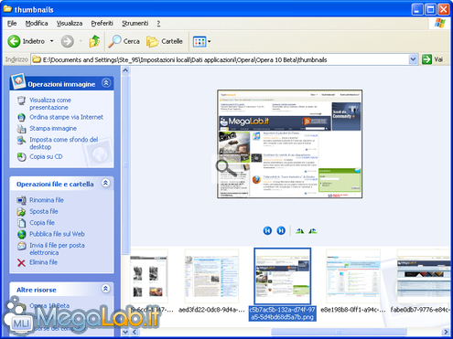The width and height of the screenshot is (453, 339).
Task: Open the Indietro history dropdown arrow
Action: coord(52,41)
